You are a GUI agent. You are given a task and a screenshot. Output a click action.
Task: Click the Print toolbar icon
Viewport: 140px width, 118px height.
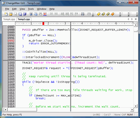tap(82, 14)
